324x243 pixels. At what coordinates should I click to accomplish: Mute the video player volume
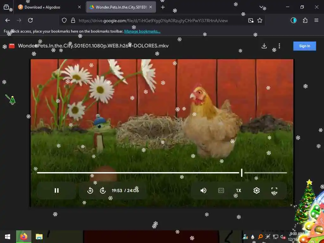[x=203, y=190]
